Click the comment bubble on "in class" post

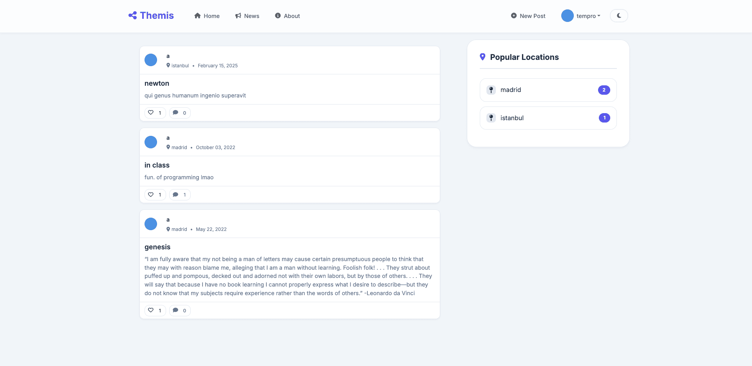(x=180, y=195)
